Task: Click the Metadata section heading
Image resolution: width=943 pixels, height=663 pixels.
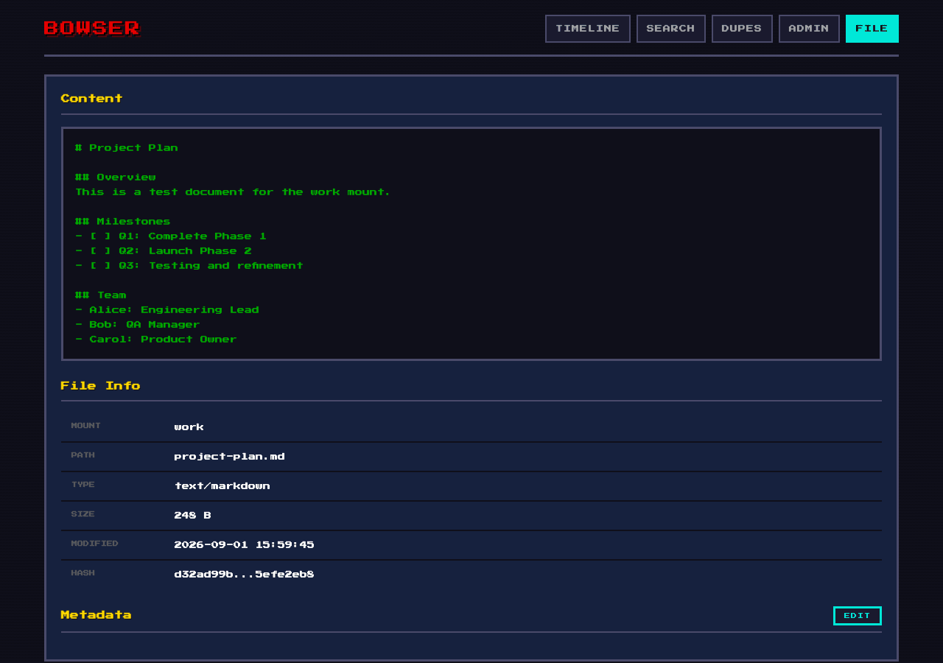Action: [x=97, y=615]
